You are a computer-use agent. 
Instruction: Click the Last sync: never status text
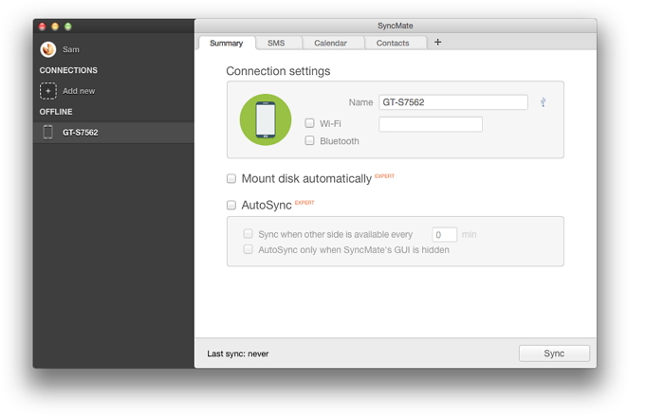coord(237,354)
